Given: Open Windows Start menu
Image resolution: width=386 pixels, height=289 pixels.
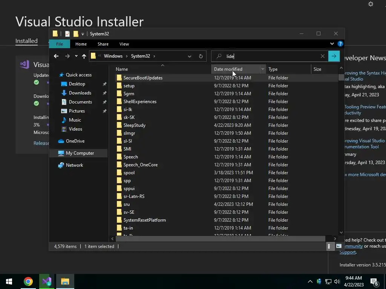Looking at the screenshot, I should [9, 281].
